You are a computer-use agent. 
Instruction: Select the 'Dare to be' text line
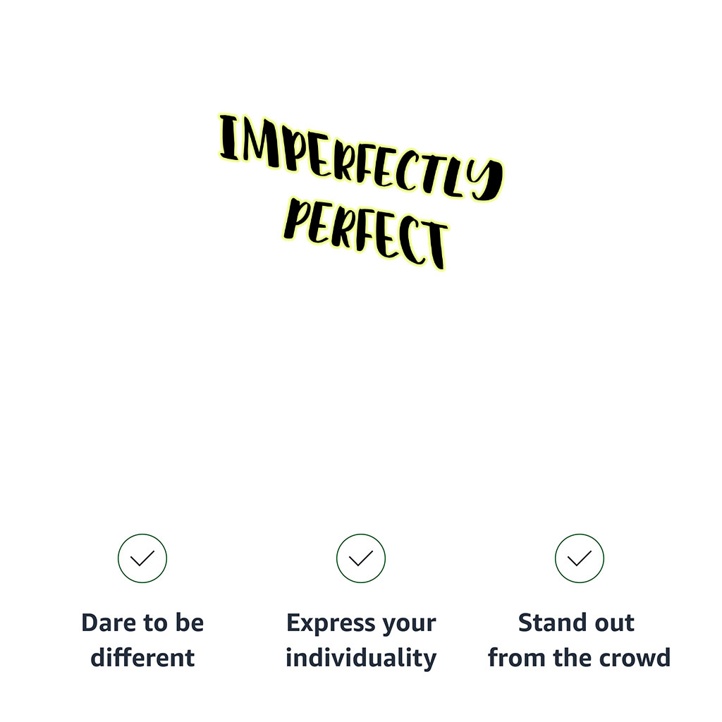tap(142, 623)
